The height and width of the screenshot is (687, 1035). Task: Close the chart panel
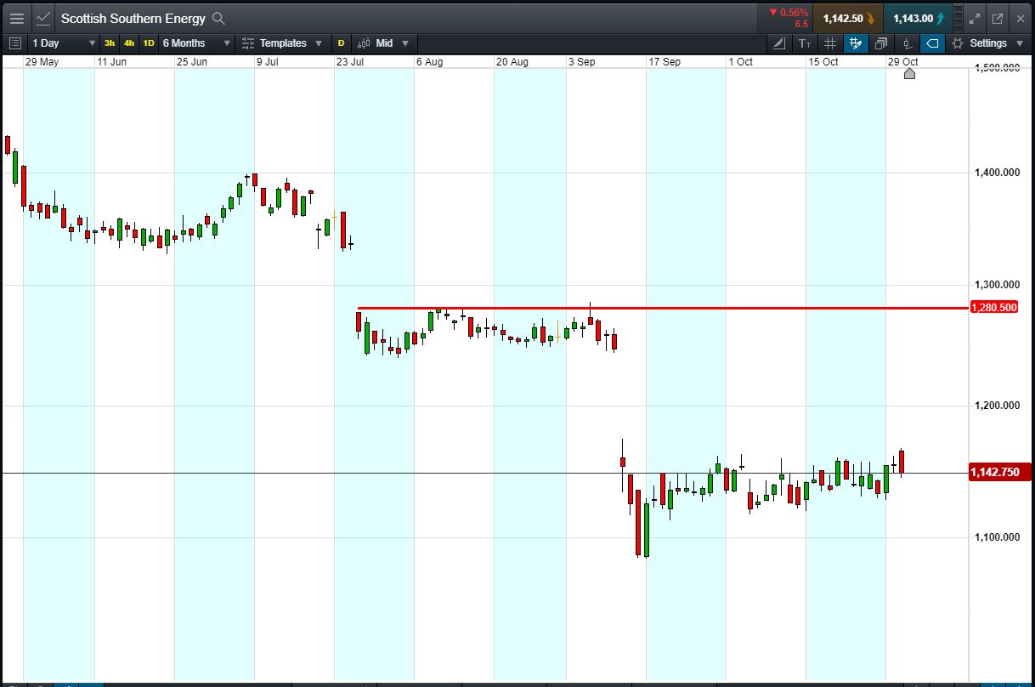click(x=1021, y=18)
